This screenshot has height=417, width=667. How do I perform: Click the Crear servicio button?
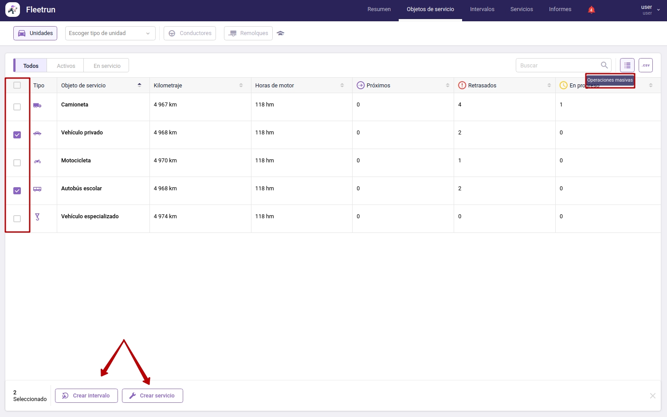(x=152, y=395)
